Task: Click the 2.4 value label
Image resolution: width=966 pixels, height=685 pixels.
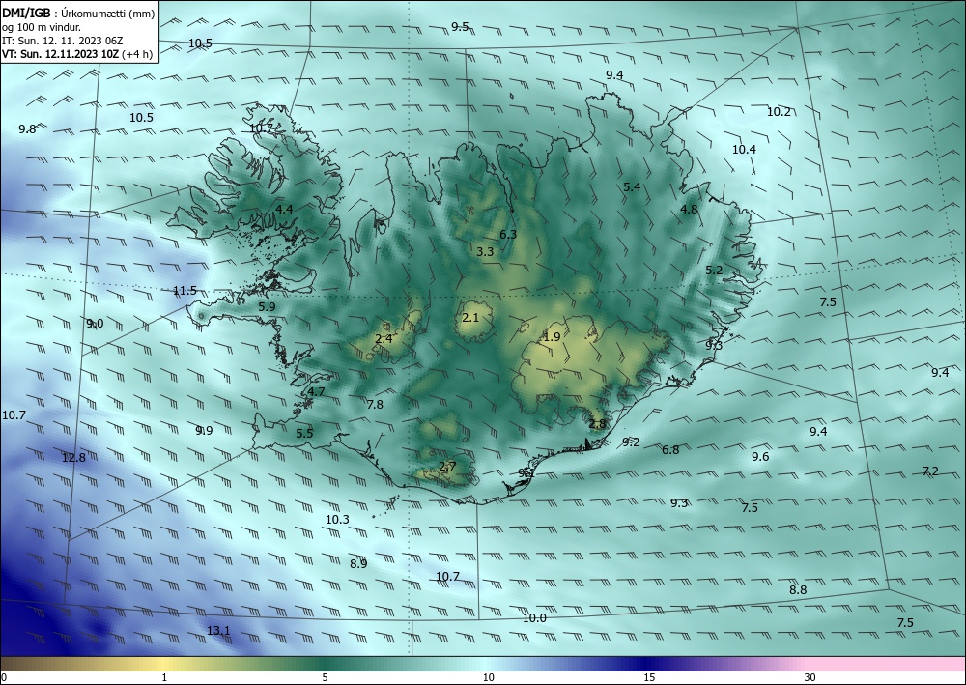Action: [x=384, y=338]
